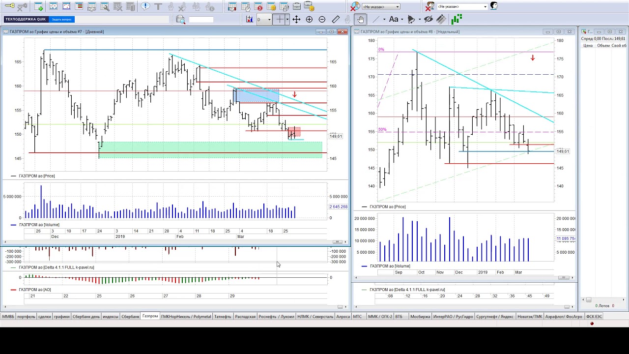The width and height of the screenshot is (629, 354).
Task: Switch to the ММВБ tab
Action: tap(8, 317)
